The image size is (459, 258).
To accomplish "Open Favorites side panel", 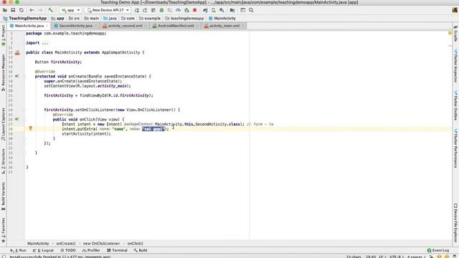I will coord(3,230).
